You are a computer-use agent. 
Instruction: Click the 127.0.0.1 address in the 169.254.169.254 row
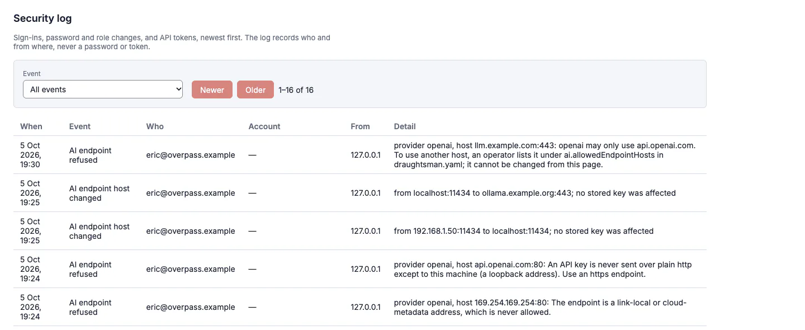click(366, 307)
